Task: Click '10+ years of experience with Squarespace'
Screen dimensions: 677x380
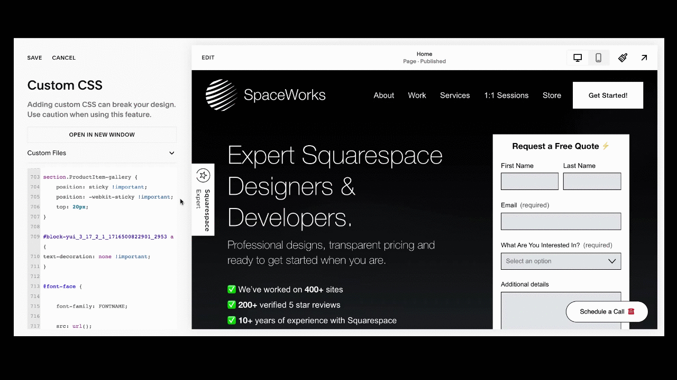Action: click(312, 320)
